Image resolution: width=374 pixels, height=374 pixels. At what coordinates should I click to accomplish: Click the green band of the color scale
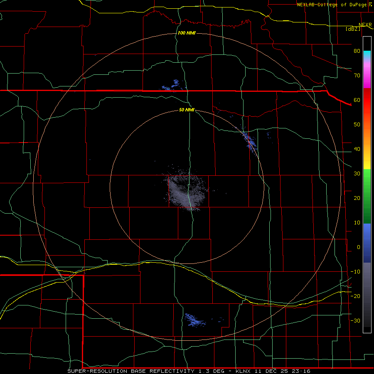click(367, 196)
